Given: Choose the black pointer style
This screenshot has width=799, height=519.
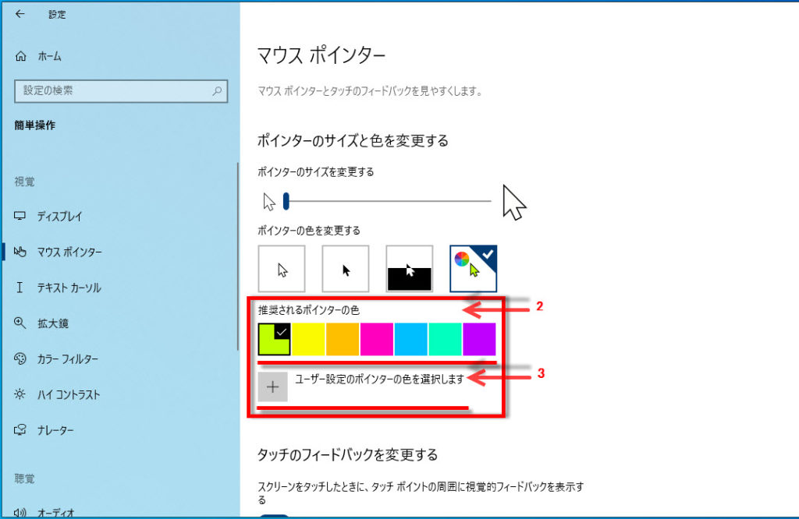Looking at the screenshot, I should [346, 269].
